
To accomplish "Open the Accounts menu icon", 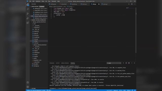I will 28,82.
